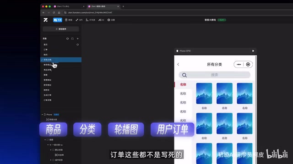293x164 pixels.
Task: Open the three-dots menu in phone preview
Action: (x=239, y=65)
